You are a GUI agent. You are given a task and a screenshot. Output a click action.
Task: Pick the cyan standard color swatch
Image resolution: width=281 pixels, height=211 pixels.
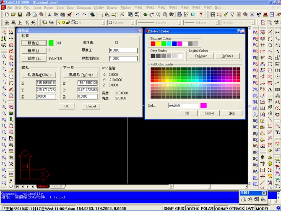coord(169,44)
